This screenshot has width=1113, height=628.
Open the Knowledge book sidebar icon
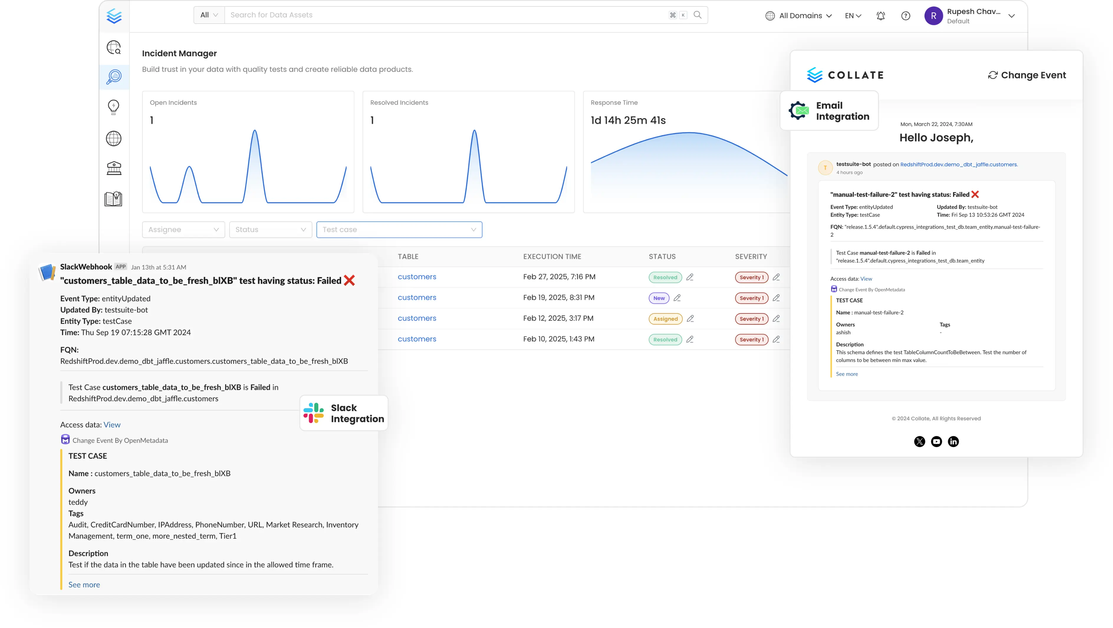click(x=114, y=199)
